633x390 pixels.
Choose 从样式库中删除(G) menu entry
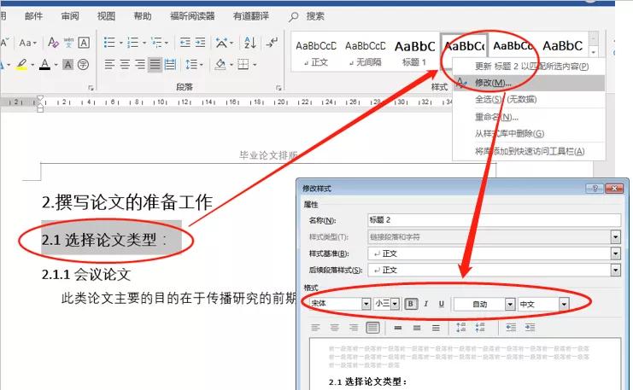(x=529, y=133)
